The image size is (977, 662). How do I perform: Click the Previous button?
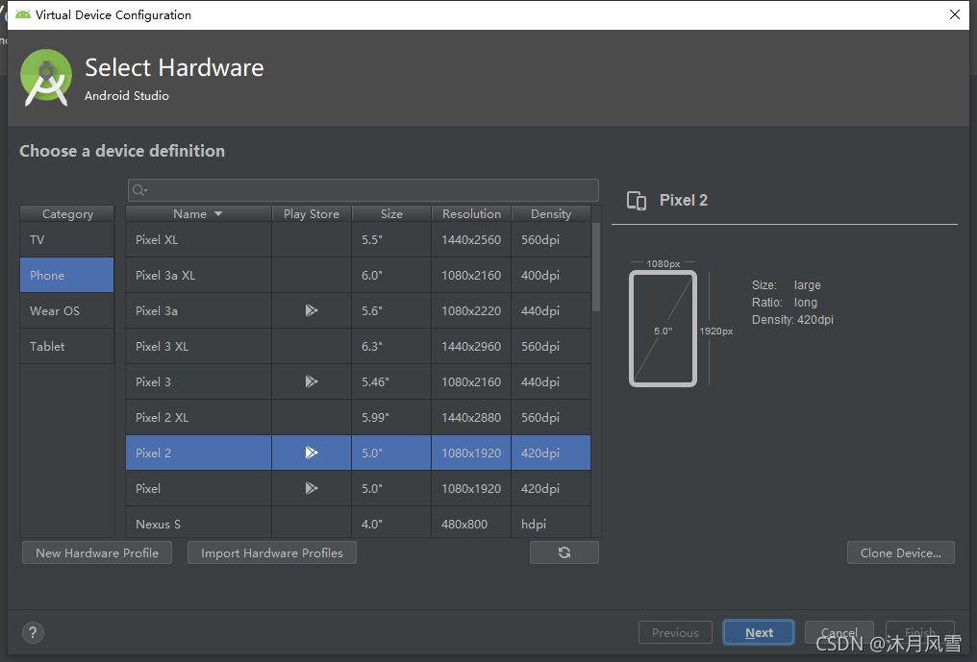click(675, 632)
